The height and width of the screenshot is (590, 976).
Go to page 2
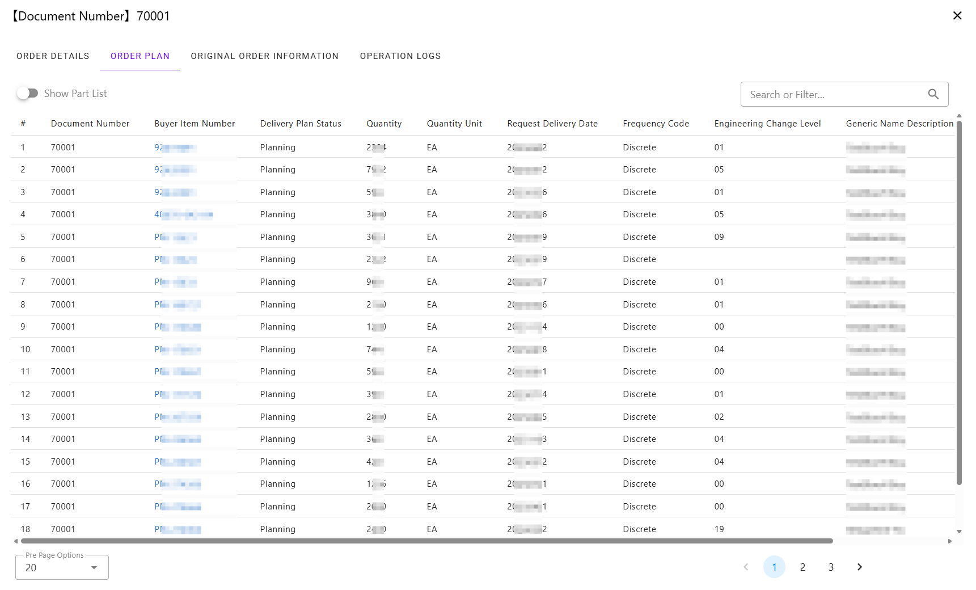pyautogui.click(x=802, y=567)
